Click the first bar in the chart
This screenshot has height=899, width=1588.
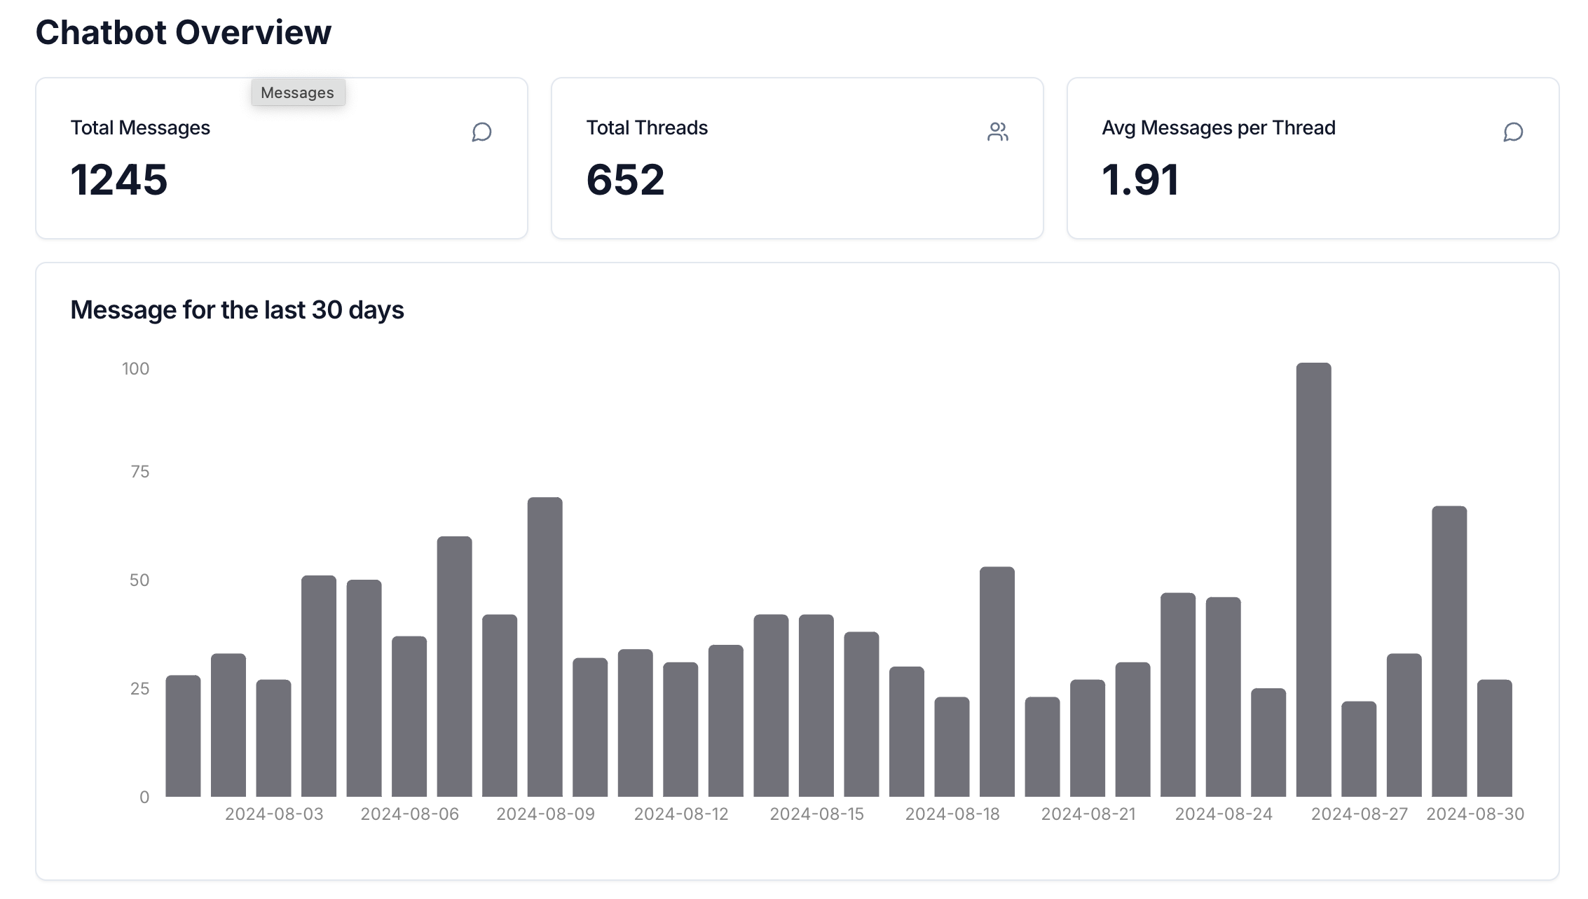[183, 736]
